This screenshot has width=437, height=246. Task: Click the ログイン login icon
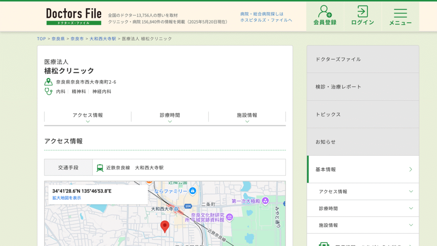362,16
